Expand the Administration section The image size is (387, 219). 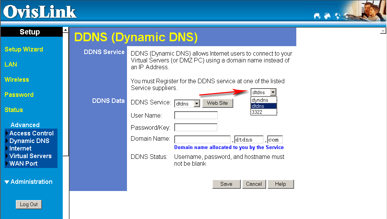(31, 182)
